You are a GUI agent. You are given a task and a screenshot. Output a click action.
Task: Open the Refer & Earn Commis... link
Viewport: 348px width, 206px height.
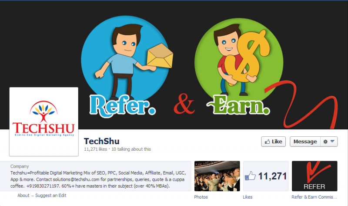click(x=314, y=197)
